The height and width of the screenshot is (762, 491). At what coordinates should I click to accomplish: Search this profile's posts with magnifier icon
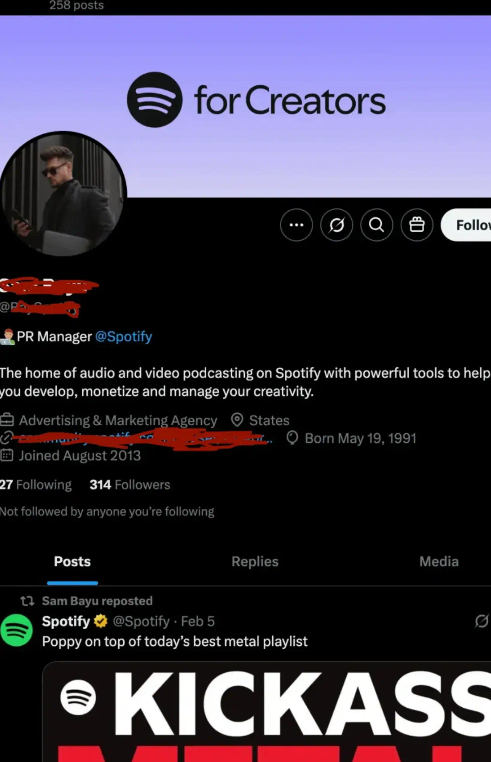[376, 225]
